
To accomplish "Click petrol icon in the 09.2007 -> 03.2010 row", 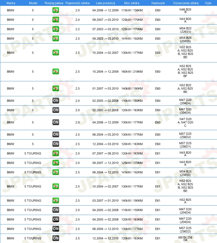I will point(56,20).
